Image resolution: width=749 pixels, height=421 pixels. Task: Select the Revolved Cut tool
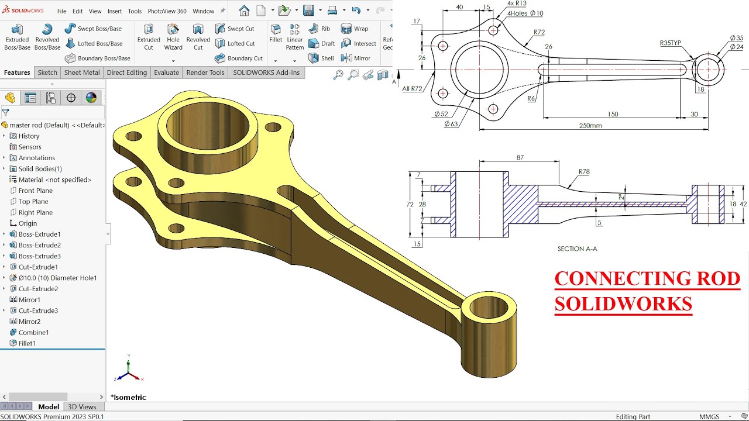[x=198, y=37]
